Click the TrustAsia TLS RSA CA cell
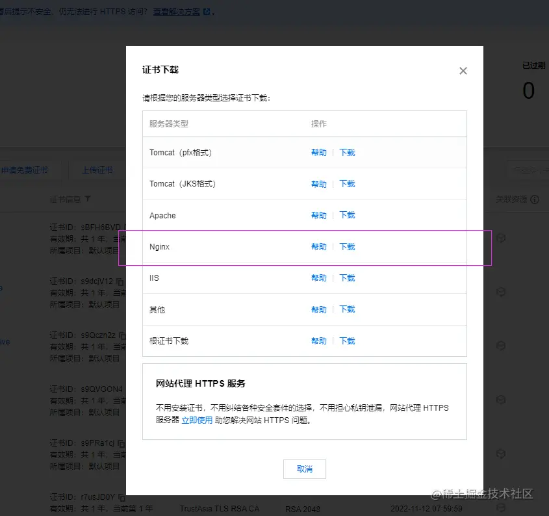 [220, 509]
